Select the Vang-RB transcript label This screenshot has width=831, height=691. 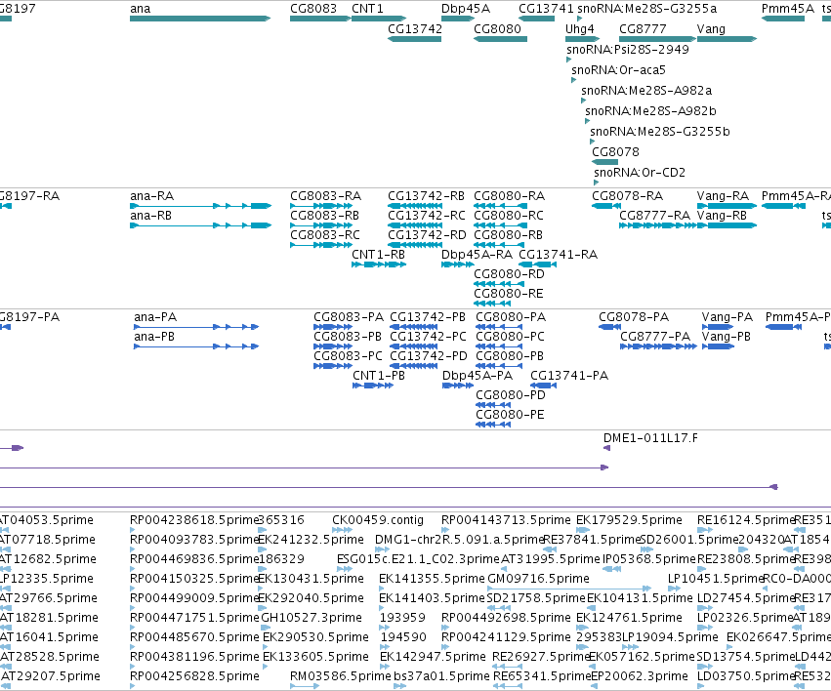pos(722,216)
